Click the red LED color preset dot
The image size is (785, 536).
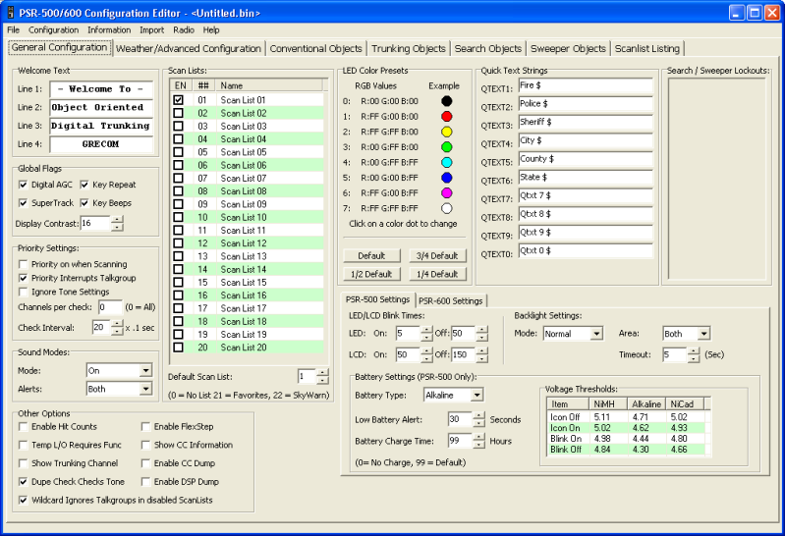tap(447, 116)
